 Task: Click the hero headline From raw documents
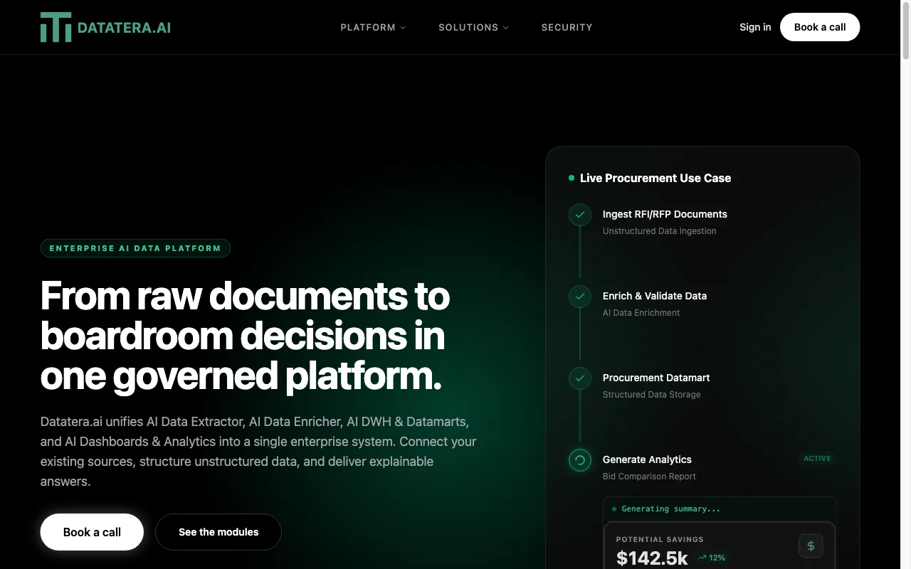point(245,336)
